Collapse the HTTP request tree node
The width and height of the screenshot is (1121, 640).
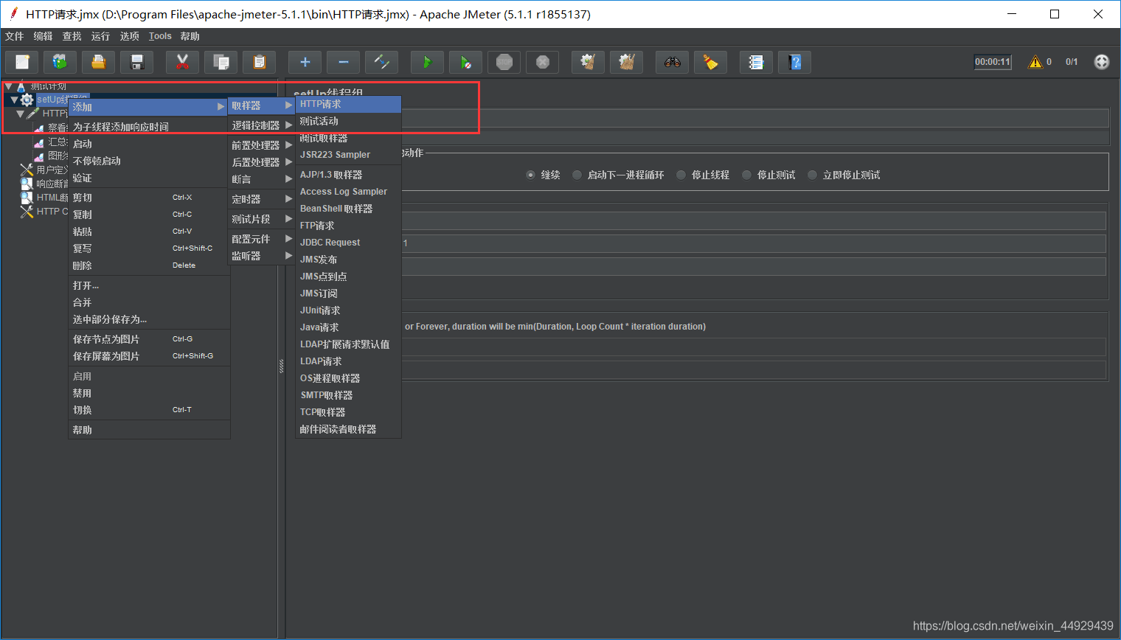pyautogui.click(x=20, y=114)
